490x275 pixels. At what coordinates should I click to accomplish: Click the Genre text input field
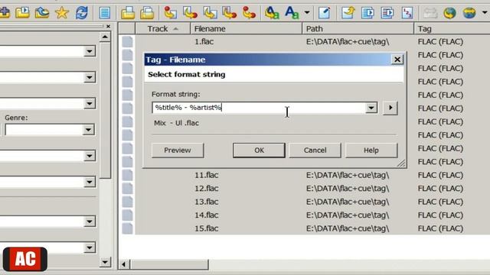pyautogui.click(x=44, y=130)
